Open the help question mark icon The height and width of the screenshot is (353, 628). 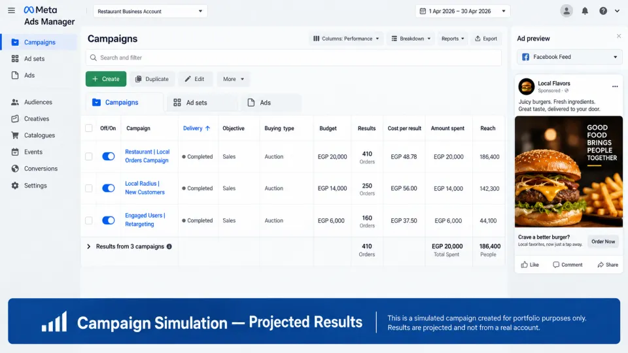click(602, 11)
